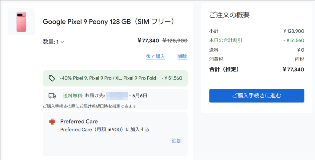Open the 数量 quantity dropdown

(53, 42)
